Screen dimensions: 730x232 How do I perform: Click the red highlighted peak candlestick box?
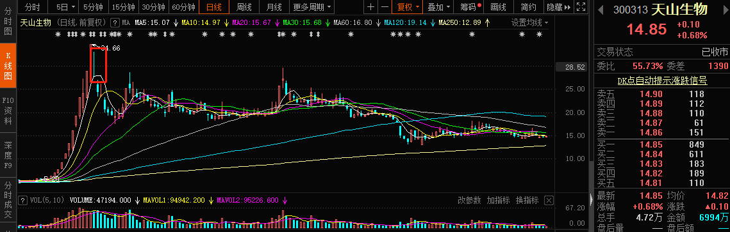point(98,65)
